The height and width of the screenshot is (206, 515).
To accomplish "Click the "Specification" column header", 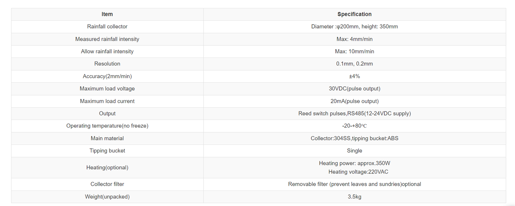I will [x=354, y=14].
